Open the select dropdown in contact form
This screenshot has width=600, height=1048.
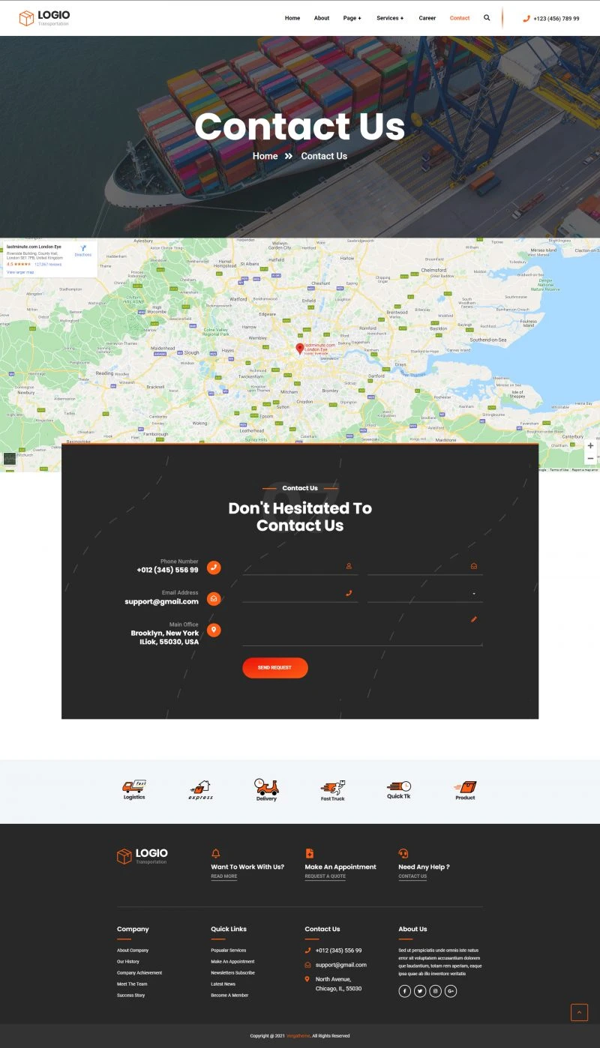tap(424, 594)
